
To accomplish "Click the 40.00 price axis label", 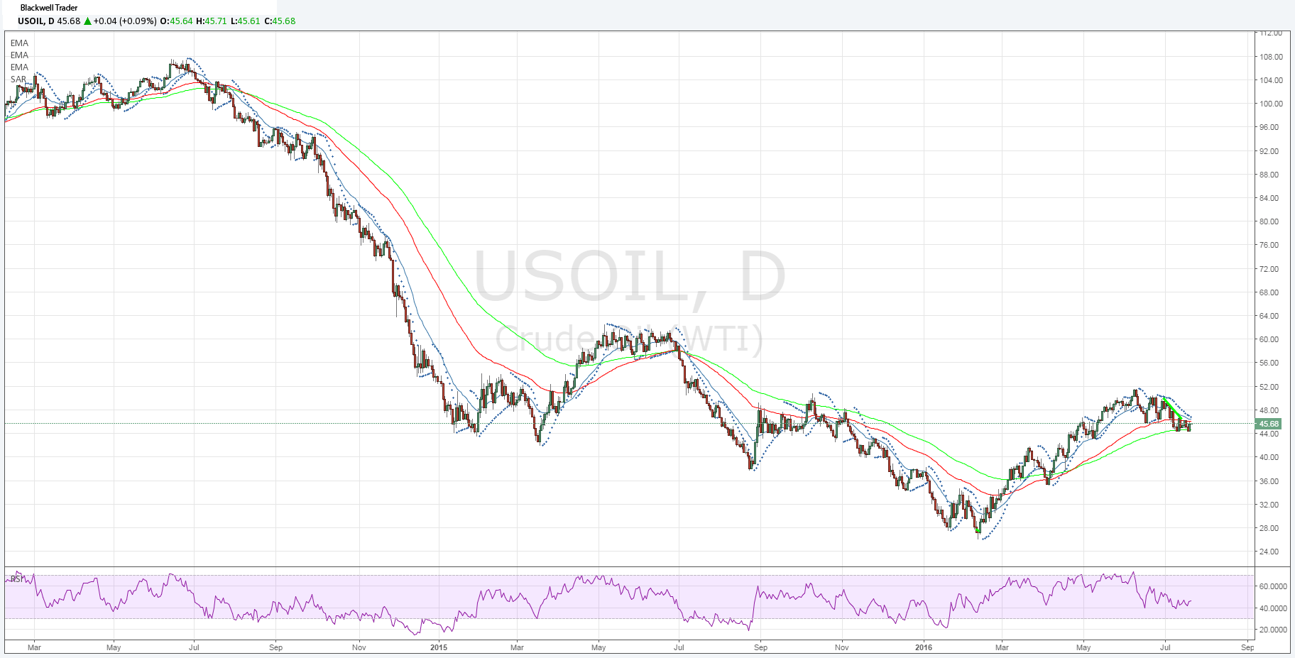I will pos(1269,457).
